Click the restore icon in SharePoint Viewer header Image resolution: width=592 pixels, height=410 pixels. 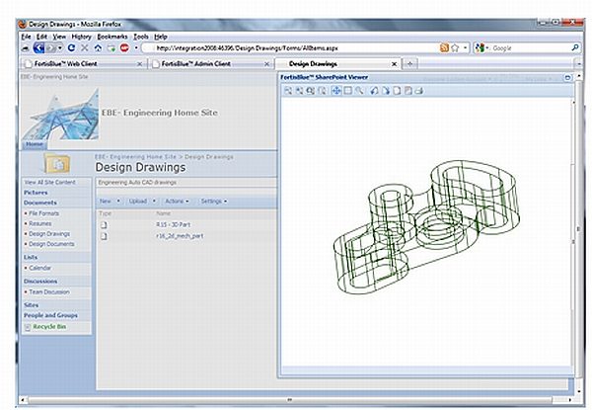(567, 78)
